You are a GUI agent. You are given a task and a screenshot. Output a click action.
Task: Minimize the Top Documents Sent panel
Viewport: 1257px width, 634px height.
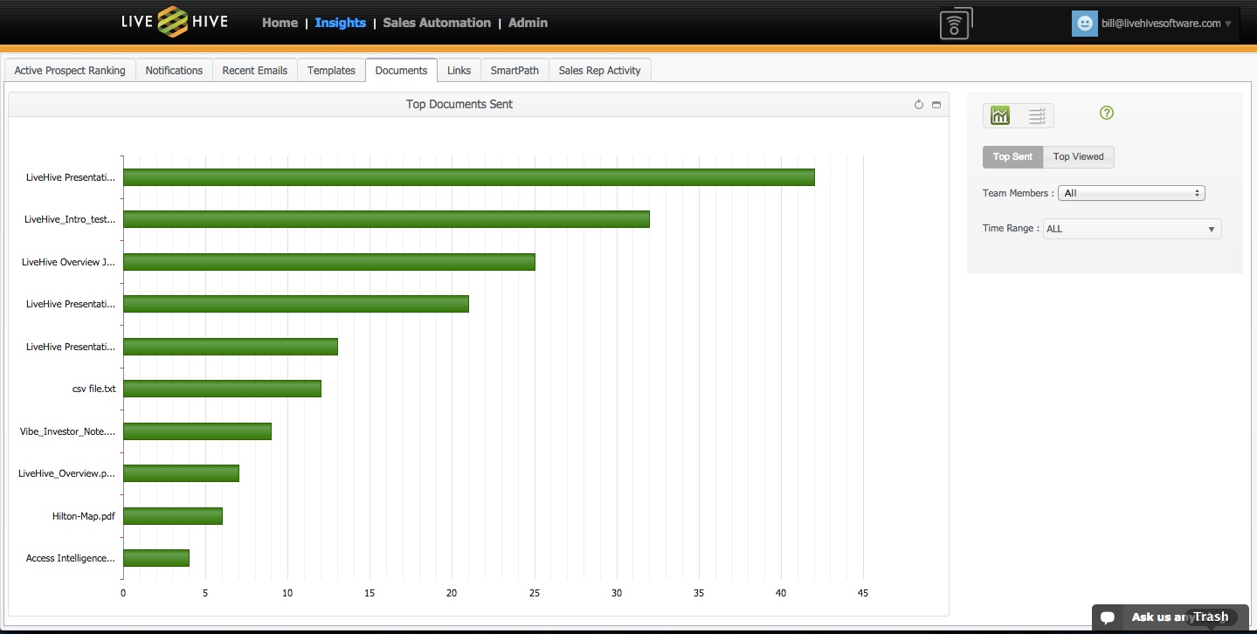[936, 105]
